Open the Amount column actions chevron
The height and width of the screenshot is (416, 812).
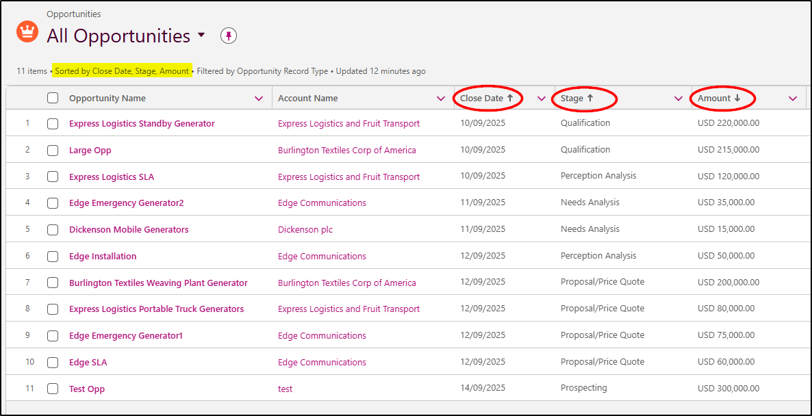(793, 99)
